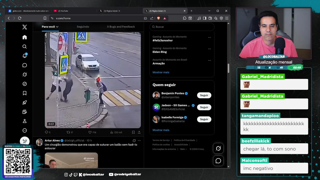320x180 pixels.
Task: Open the #feliz3anoshsr trending topic
Action: tap(162, 40)
